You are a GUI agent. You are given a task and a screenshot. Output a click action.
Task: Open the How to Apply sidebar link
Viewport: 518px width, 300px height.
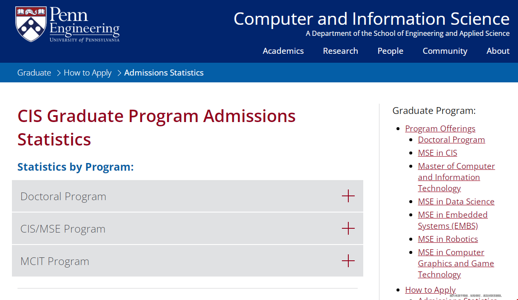point(430,290)
